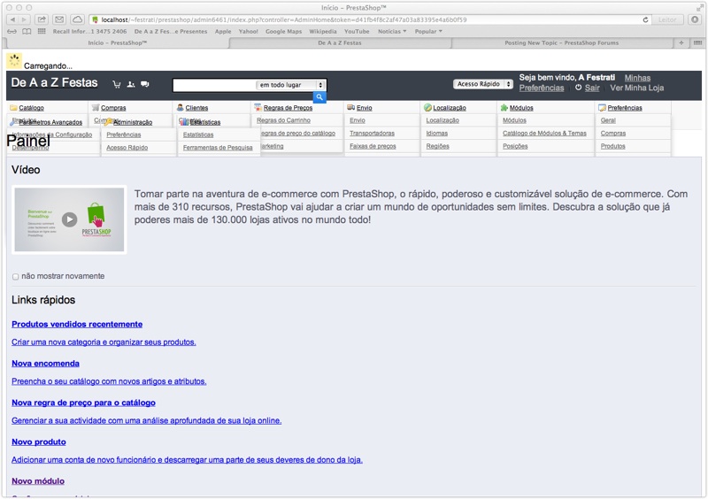Click the iCloud tabs cloud button

pos(77,19)
